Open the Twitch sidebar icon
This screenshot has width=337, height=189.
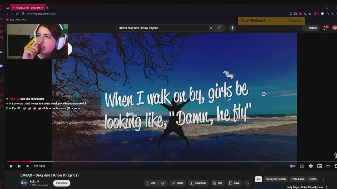click(1, 66)
